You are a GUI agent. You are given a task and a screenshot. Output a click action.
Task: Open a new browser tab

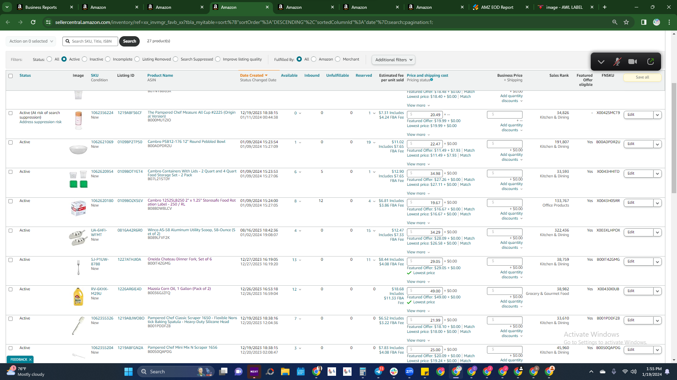click(x=605, y=7)
